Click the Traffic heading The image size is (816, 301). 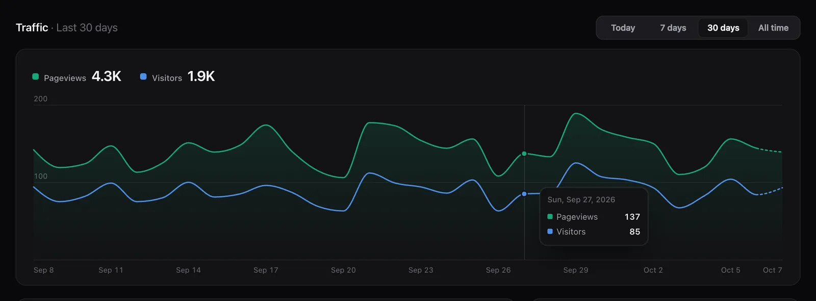[32, 28]
